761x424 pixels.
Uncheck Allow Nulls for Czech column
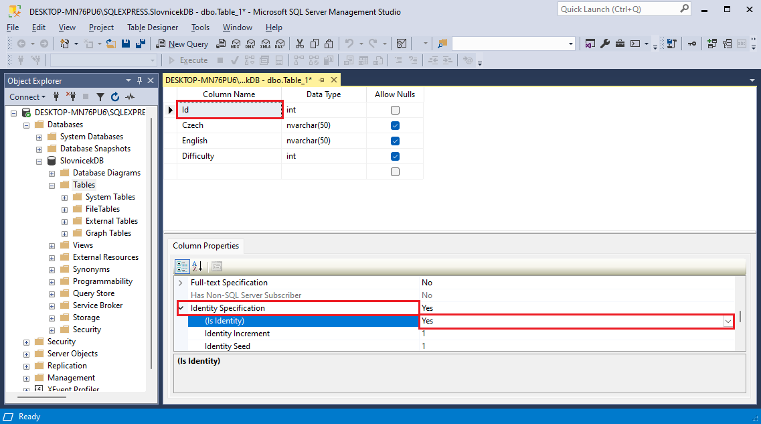395,125
